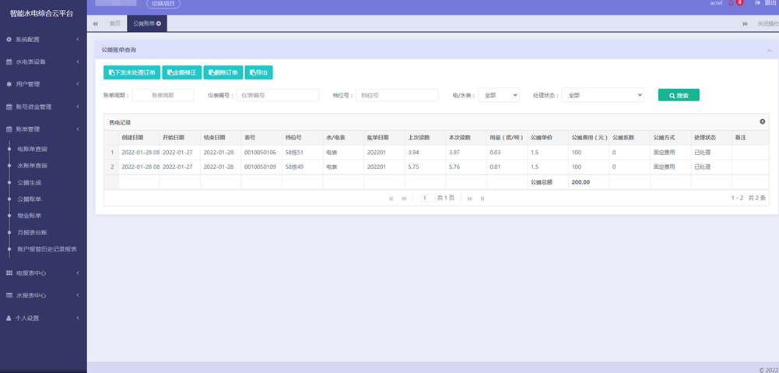Click the 创建日期 column header
The image size is (779, 373).
tap(139, 138)
